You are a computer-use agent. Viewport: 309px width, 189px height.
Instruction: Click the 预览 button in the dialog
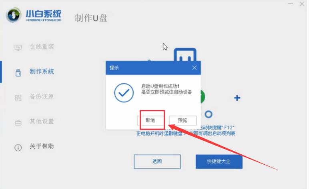pyautogui.click(x=183, y=120)
